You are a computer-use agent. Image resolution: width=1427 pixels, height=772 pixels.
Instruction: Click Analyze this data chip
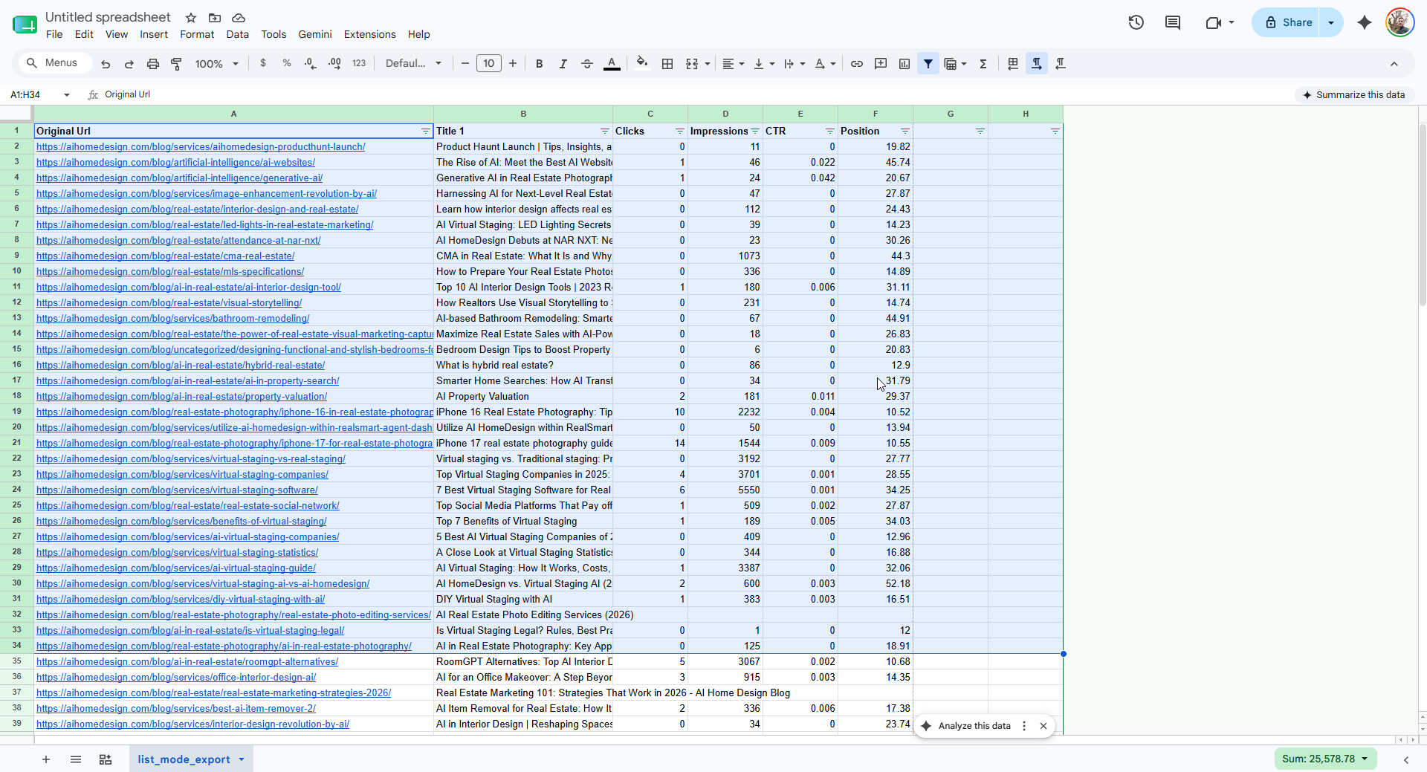[x=966, y=726]
